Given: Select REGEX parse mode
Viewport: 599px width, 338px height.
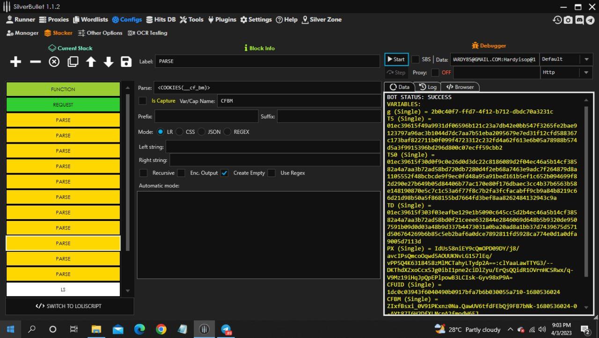Looking at the screenshot, I should (x=227, y=132).
